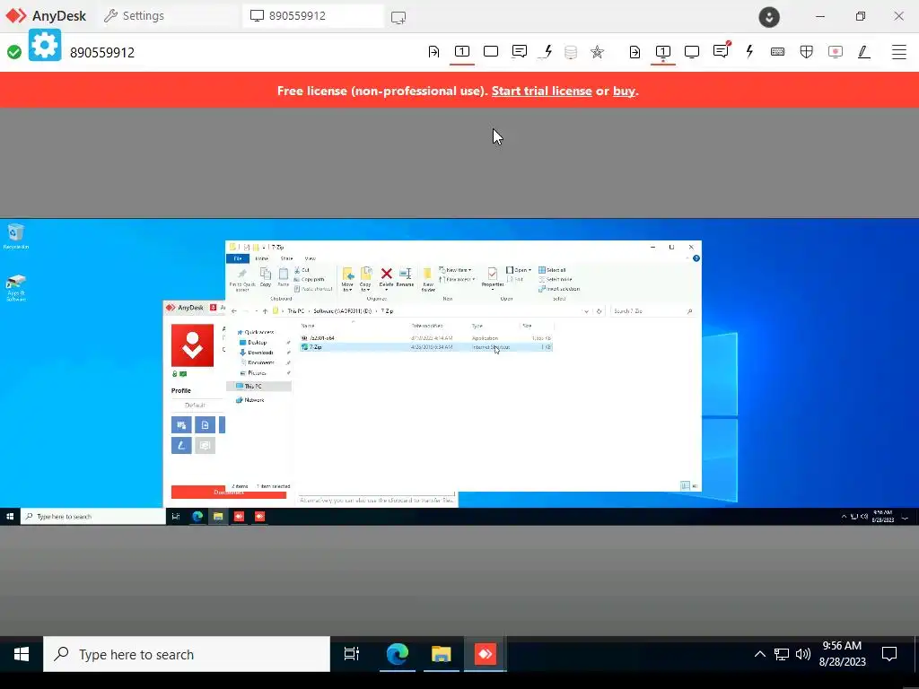Open the AnyDesk main menu hamburger icon
Viewport: 919px width, 689px height.
pos(898,52)
